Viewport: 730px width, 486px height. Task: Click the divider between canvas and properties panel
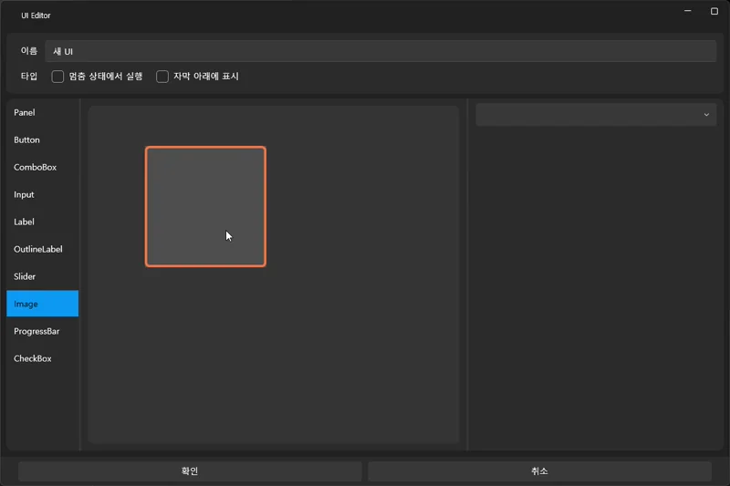coord(467,274)
